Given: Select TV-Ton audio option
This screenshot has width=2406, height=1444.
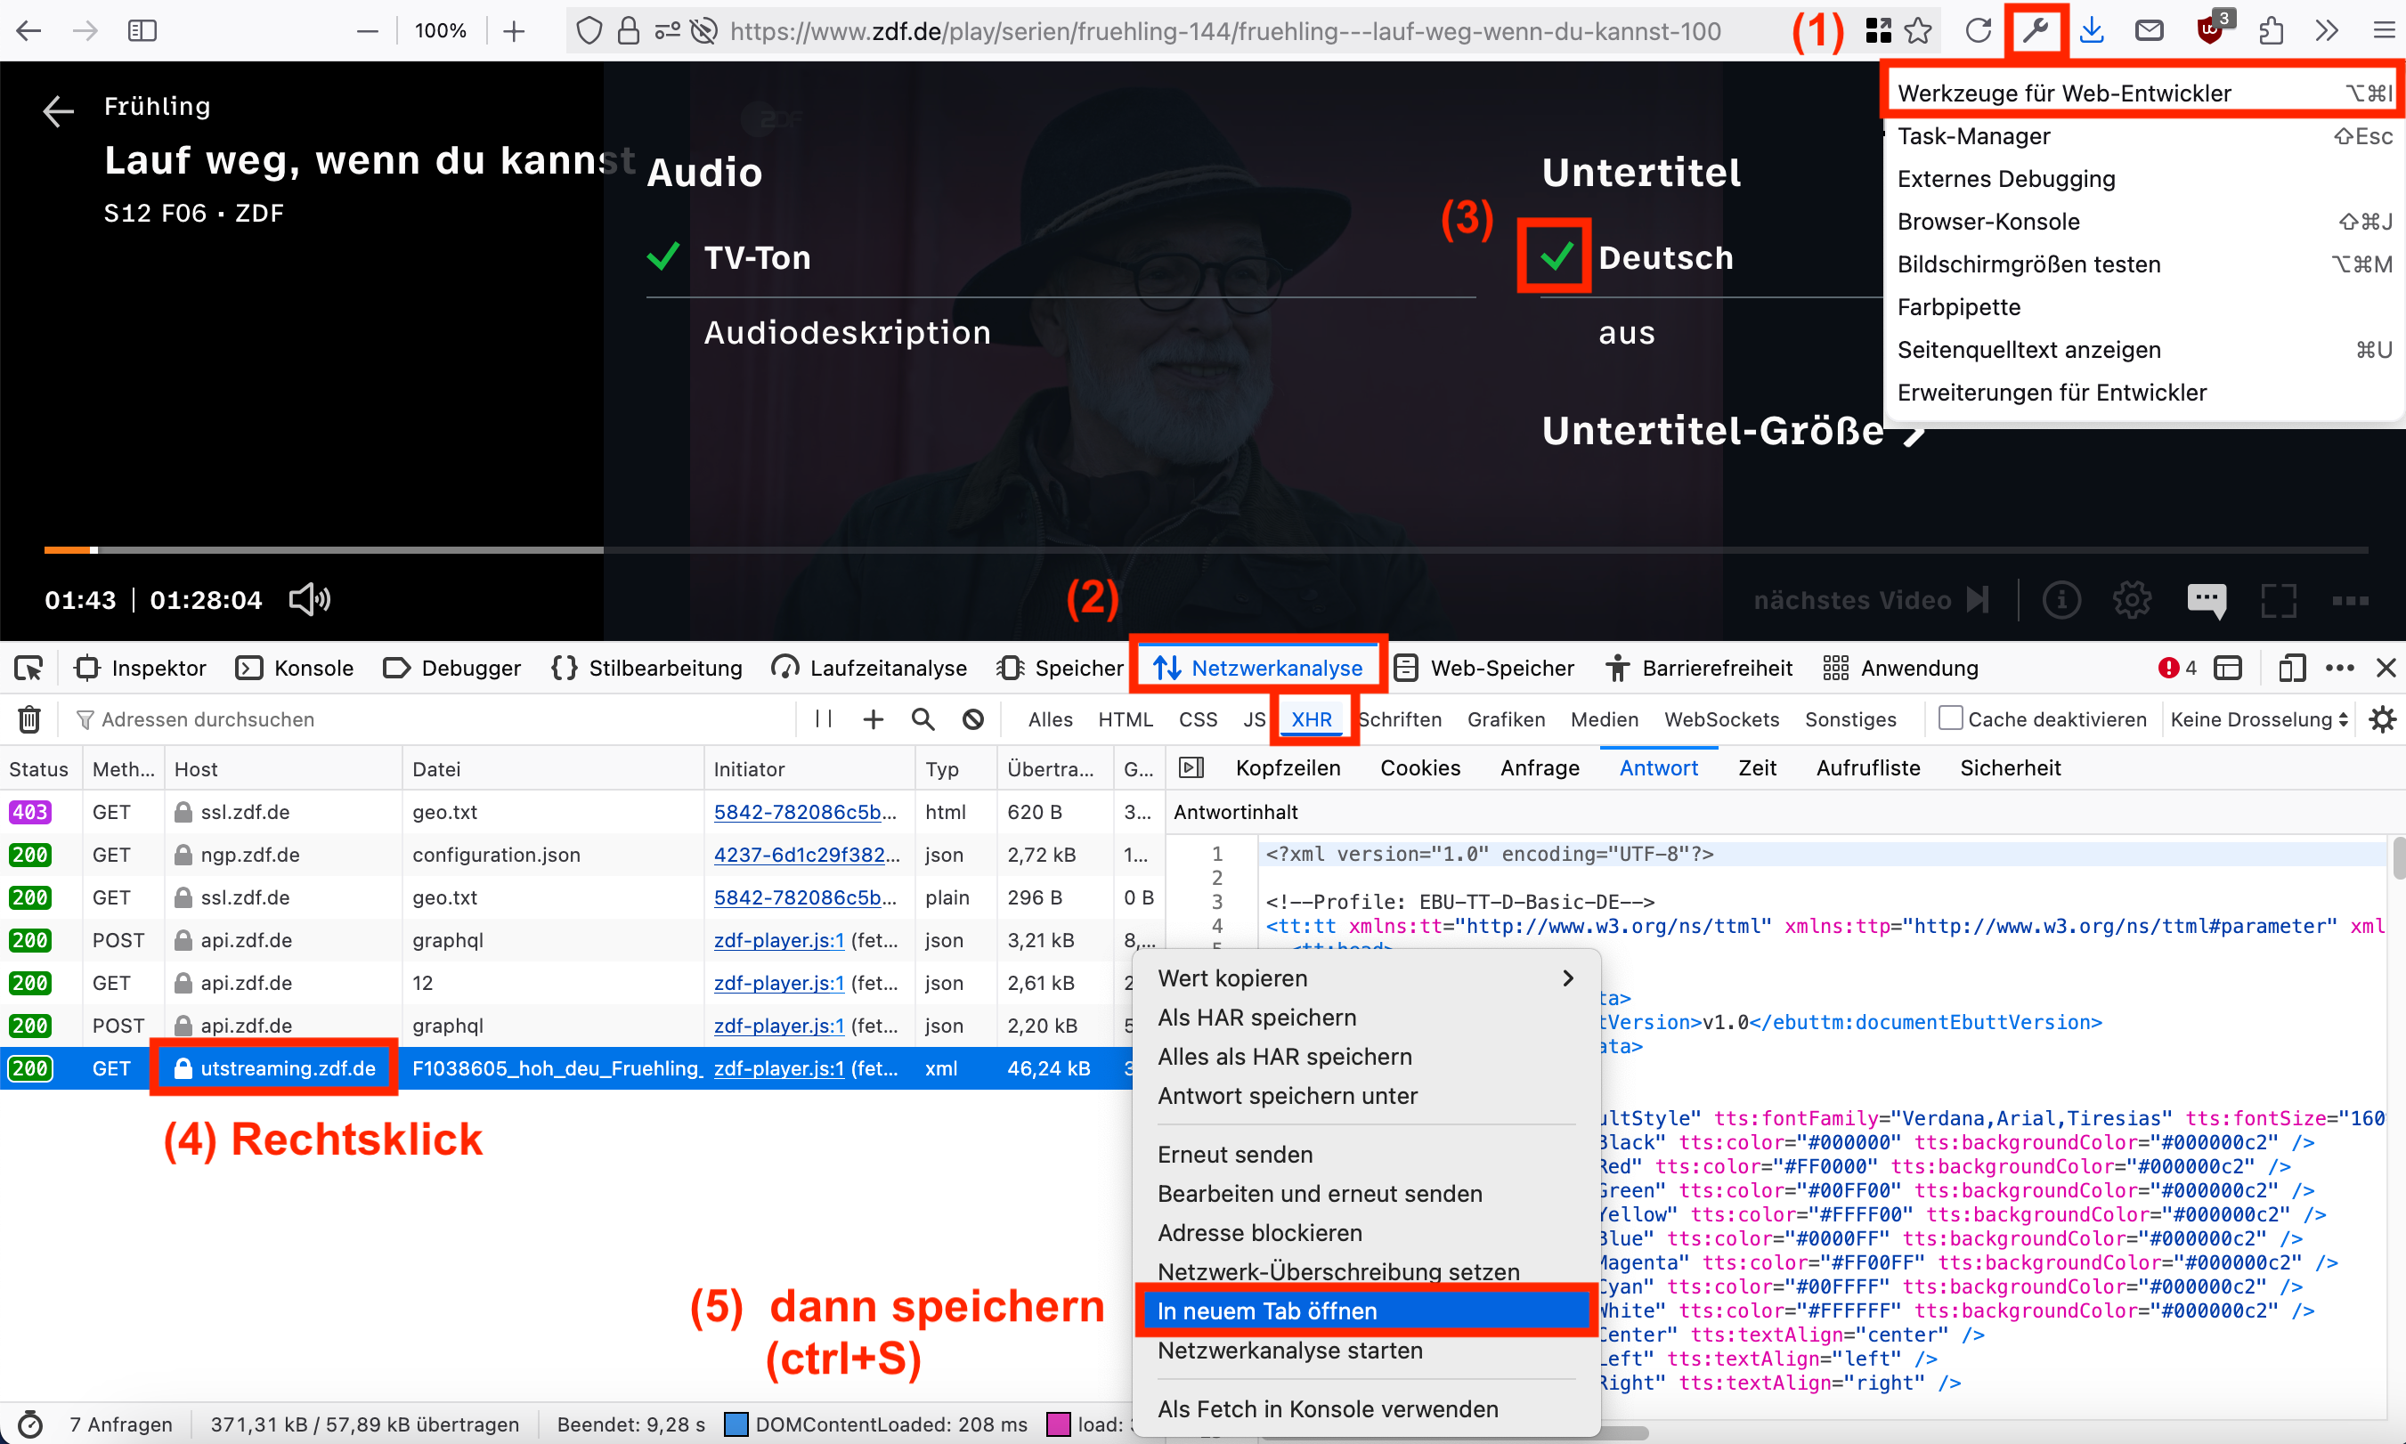Looking at the screenshot, I should click(x=757, y=258).
